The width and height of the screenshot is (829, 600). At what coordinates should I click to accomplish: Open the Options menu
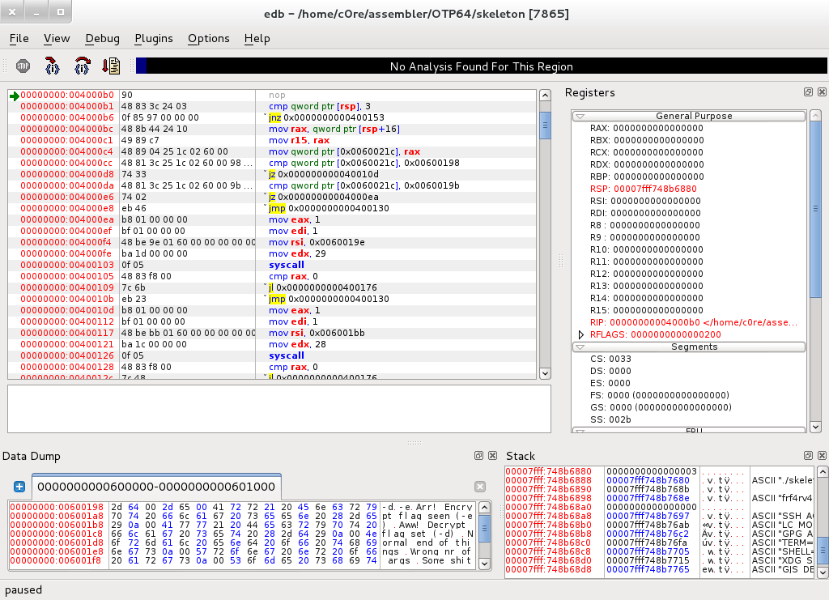coord(209,39)
